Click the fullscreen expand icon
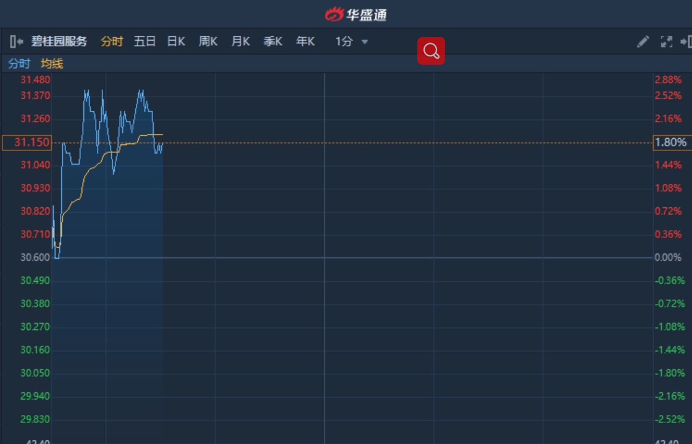This screenshot has width=692, height=444. [666, 42]
